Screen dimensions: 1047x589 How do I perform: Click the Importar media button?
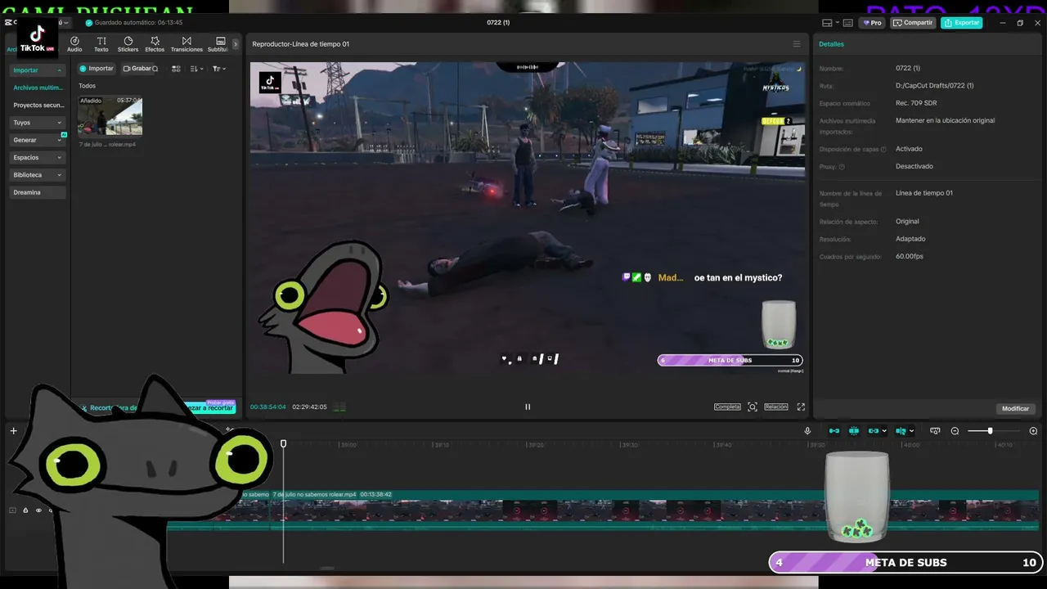[x=97, y=69]
